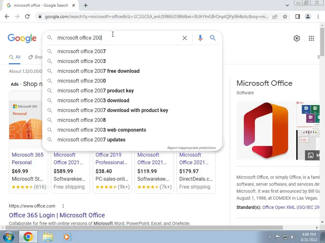Click the taskbar clock 4:08 PM
The width and height of the screenshot is (325, 243).
click(x=309, y=234)
